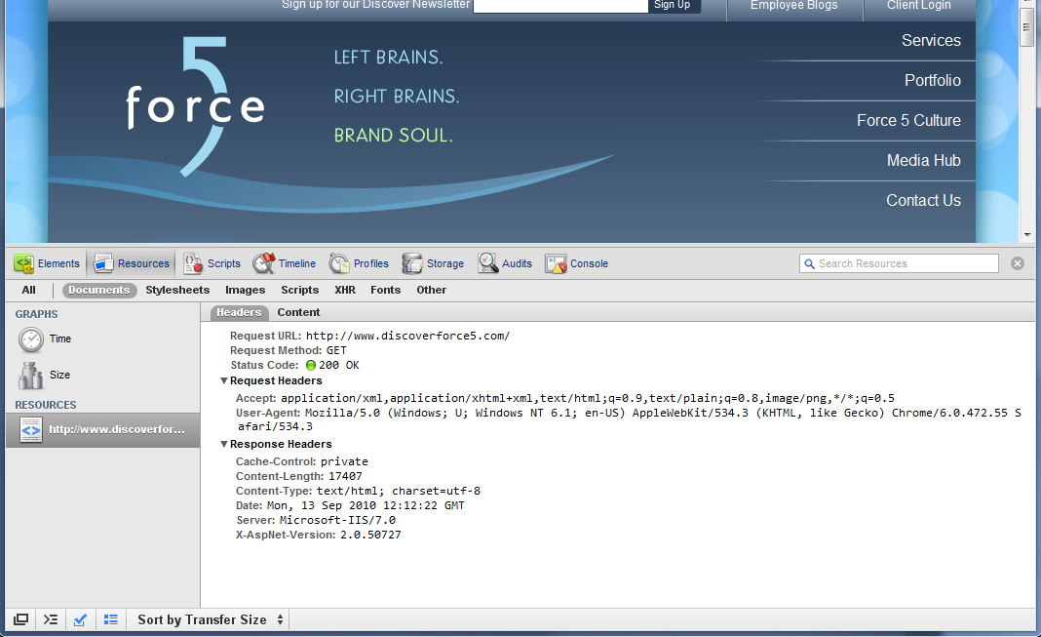Screen dimensions: 1041x637
Task: Filter by XHR
Action: 345,291
